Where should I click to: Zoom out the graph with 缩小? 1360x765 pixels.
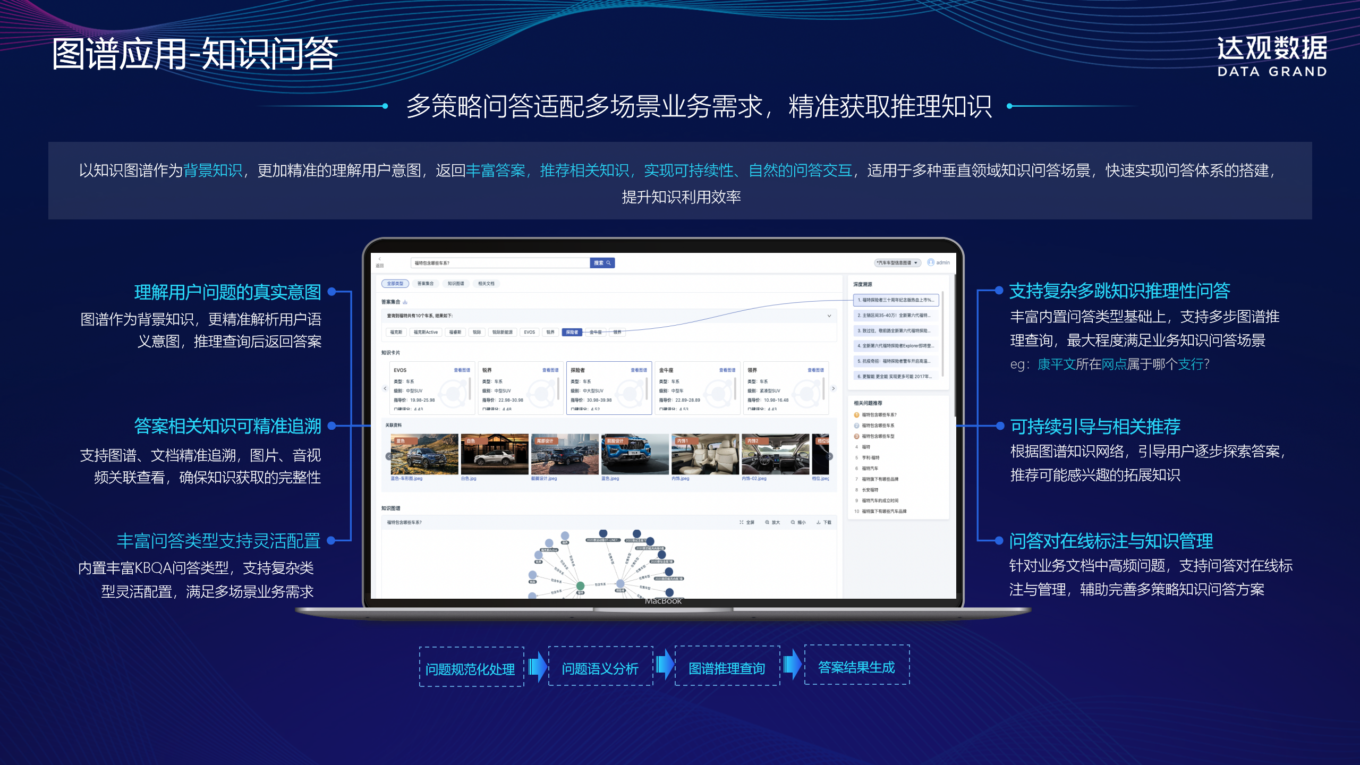click(798, 522)
